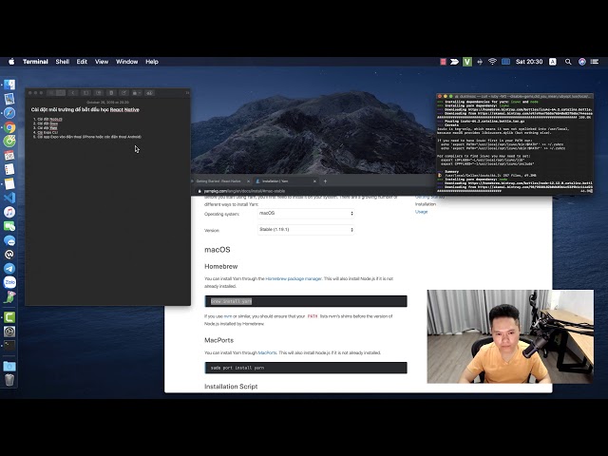Open the Help menu

(152, 62)
